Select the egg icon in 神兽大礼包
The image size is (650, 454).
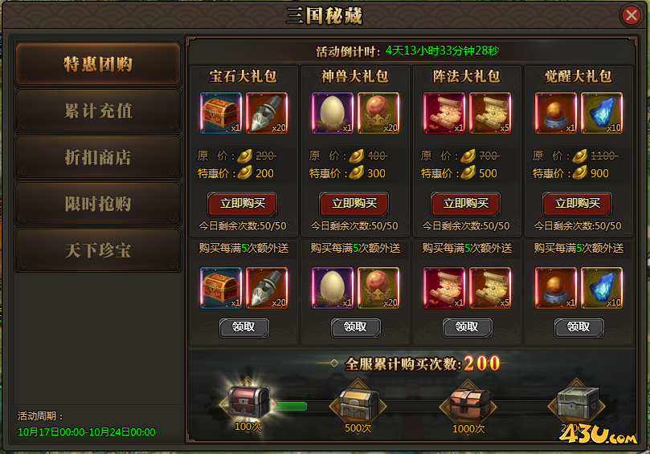point(333,113)
